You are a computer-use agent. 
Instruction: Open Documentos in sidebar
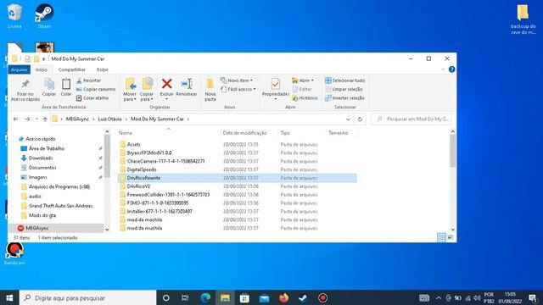(42, 168)
